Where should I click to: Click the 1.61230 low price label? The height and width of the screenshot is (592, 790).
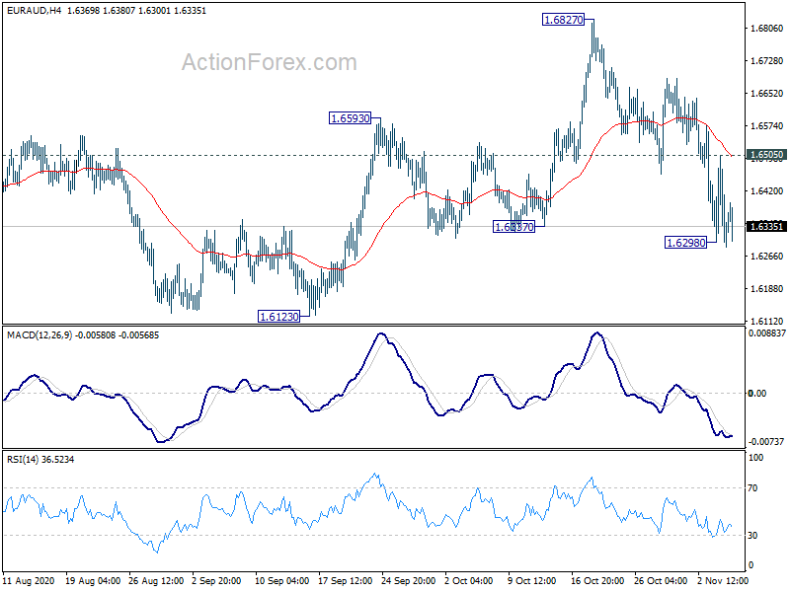coord(278,316)
